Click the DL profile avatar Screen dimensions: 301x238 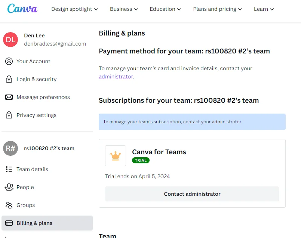[10, 40]
